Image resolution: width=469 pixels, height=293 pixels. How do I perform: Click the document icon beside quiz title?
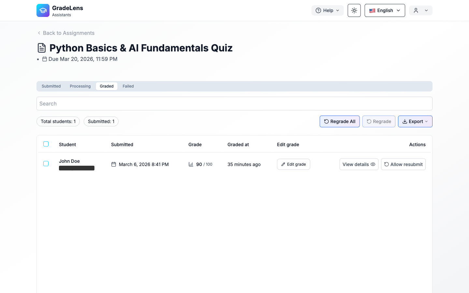pos(42,48)
